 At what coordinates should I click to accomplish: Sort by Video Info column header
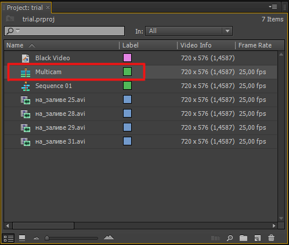coord(206,45)
